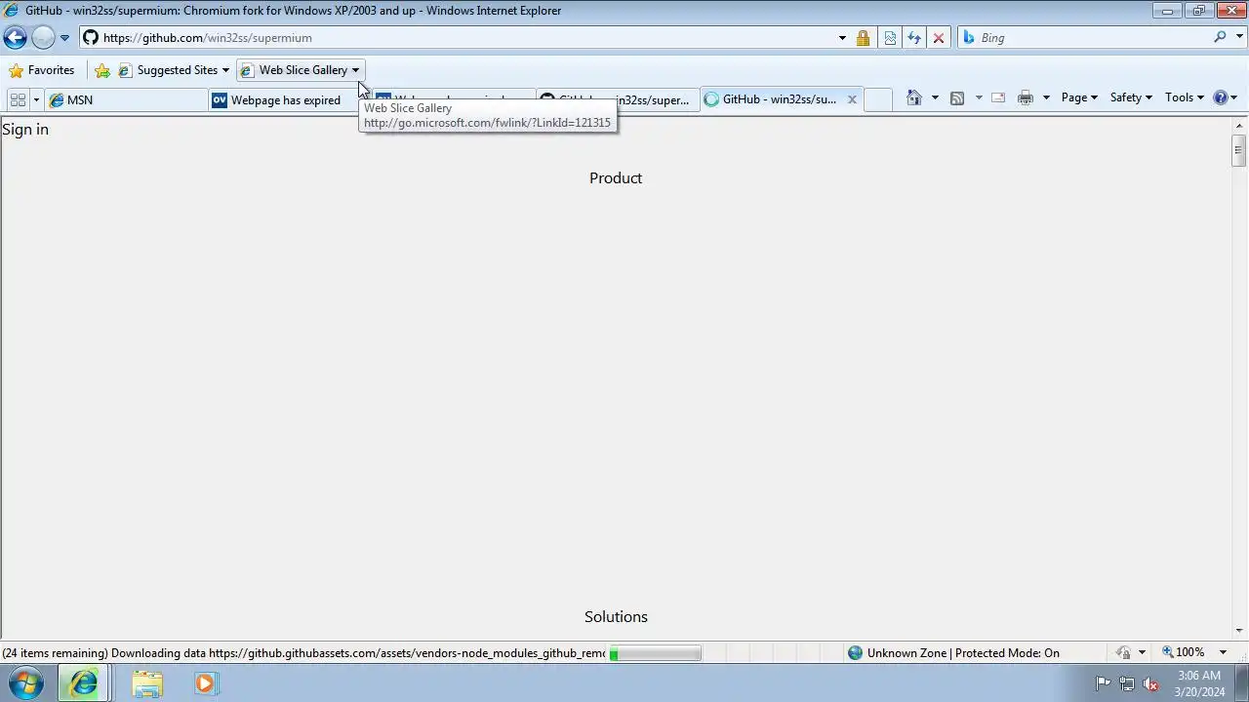Open the tab list dropdown arrow

[x=36, y=99]
